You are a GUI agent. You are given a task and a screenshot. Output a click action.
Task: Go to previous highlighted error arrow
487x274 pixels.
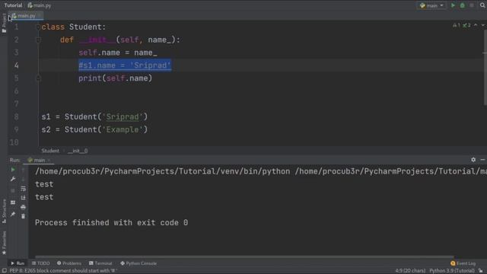pos(476,25)
